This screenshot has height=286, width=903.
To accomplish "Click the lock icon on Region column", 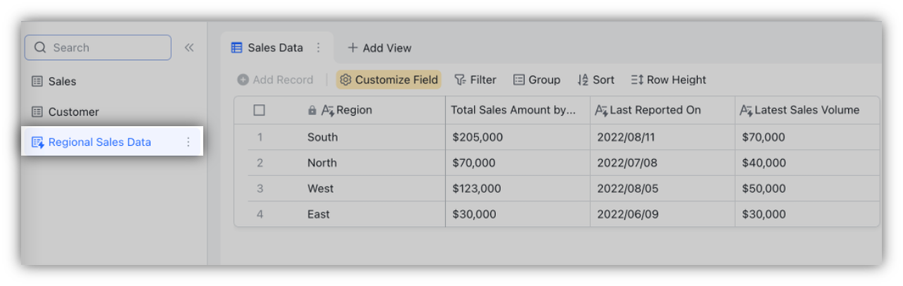I will pyautogui.click(x=313, y=111).
